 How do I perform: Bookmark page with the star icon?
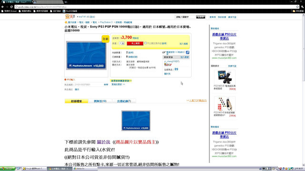297,7
